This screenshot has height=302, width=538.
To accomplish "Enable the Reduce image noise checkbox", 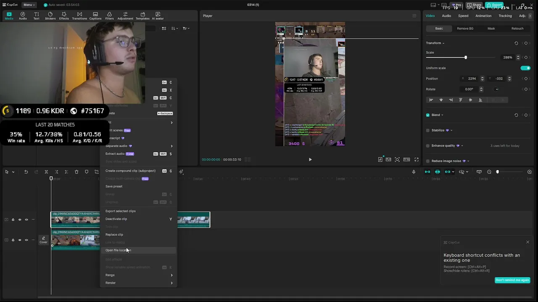I will coord(428,161).
